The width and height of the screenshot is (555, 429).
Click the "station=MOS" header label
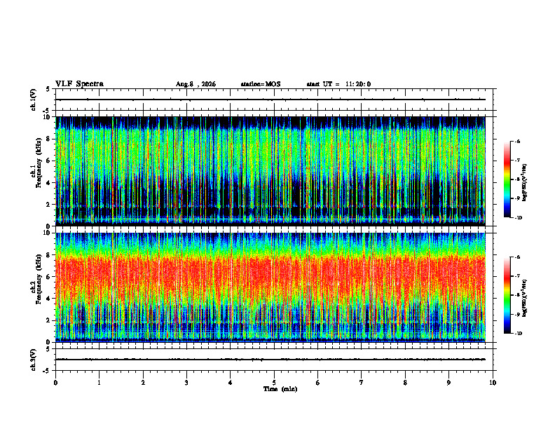[261, 84]
